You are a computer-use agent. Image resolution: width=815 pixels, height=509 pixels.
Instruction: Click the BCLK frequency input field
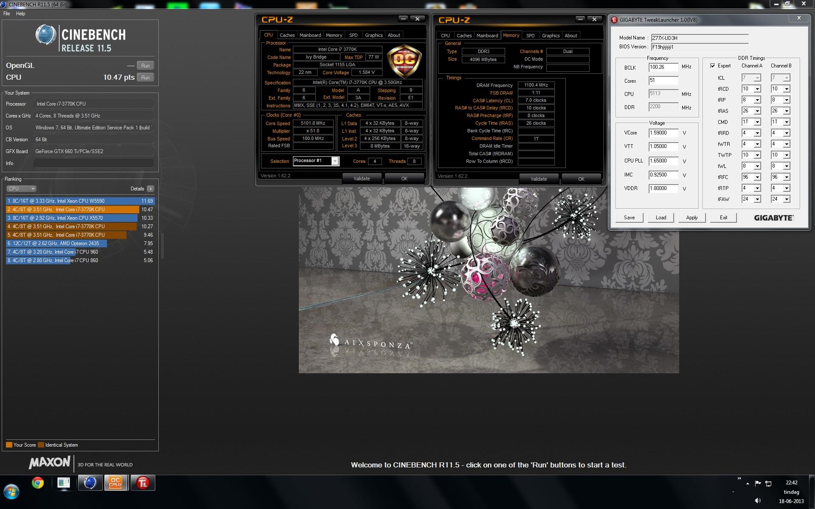tap(663, 67)
